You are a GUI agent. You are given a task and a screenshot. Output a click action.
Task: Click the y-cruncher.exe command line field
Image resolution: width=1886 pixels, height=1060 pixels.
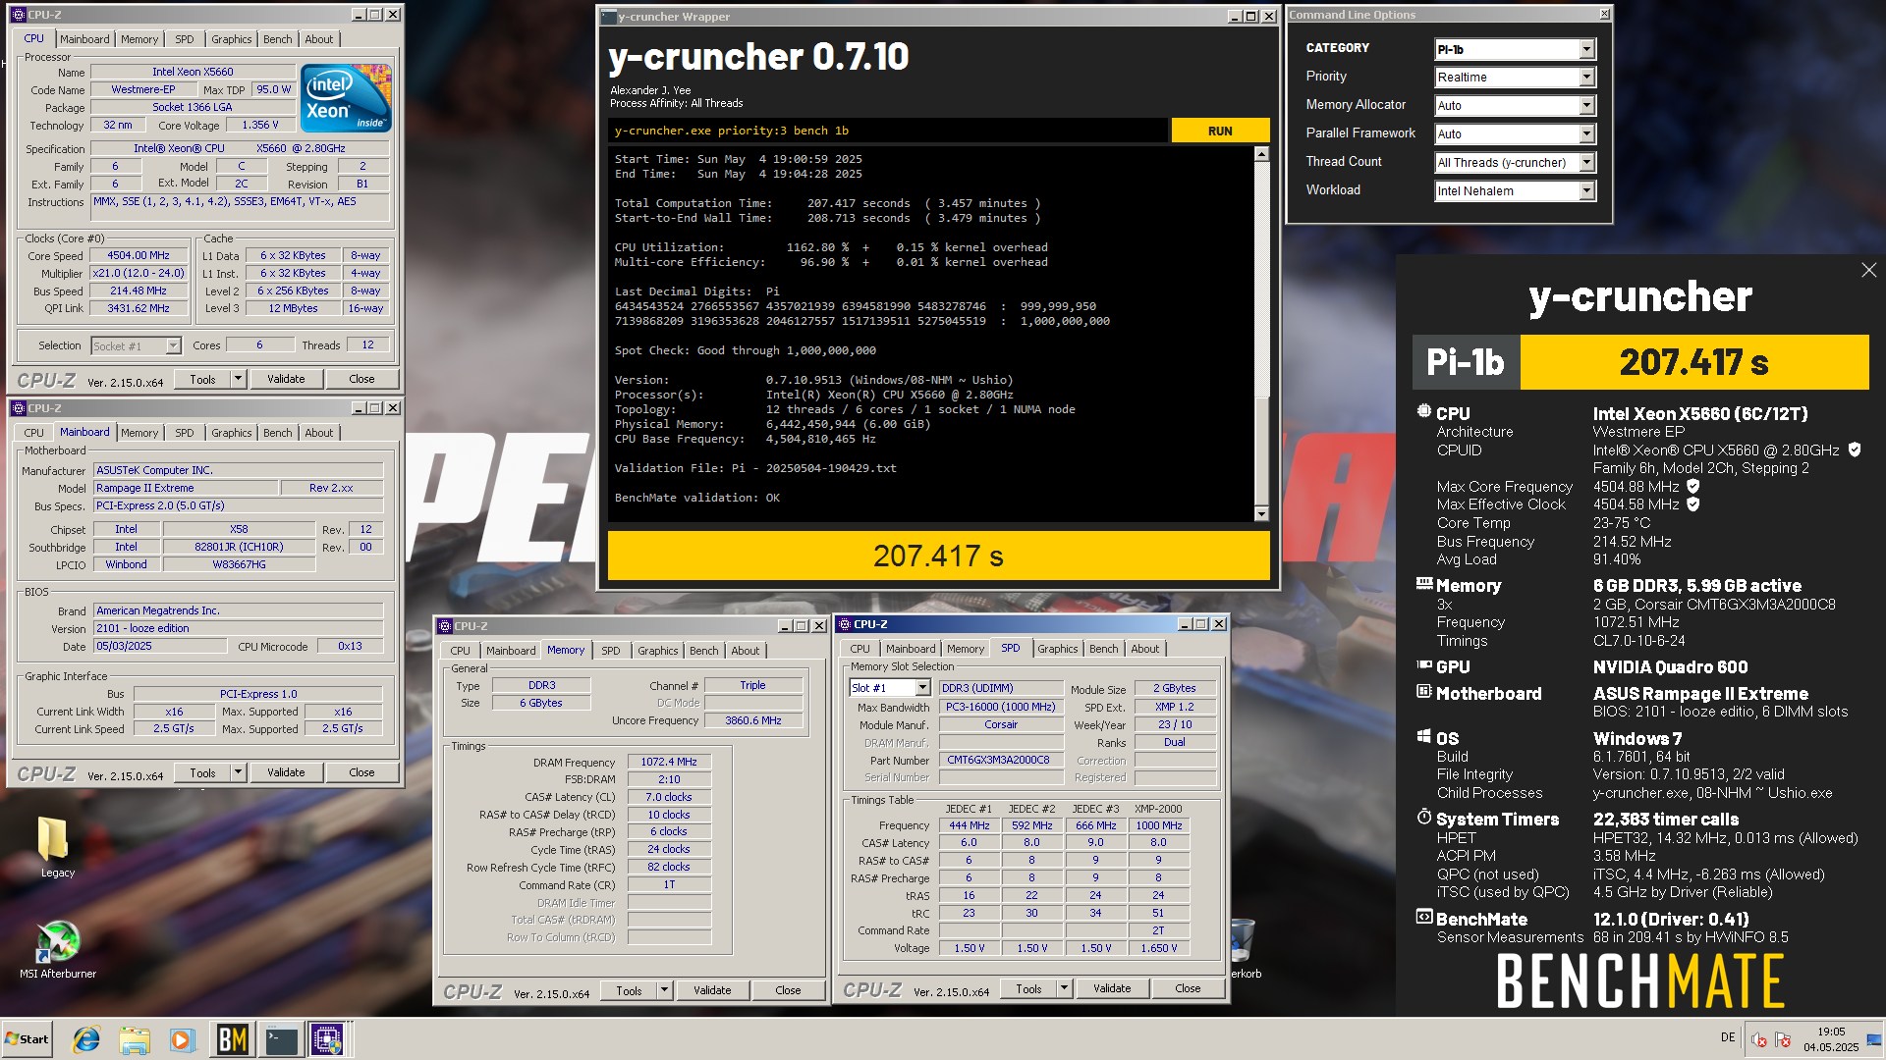tap(888, 131)
